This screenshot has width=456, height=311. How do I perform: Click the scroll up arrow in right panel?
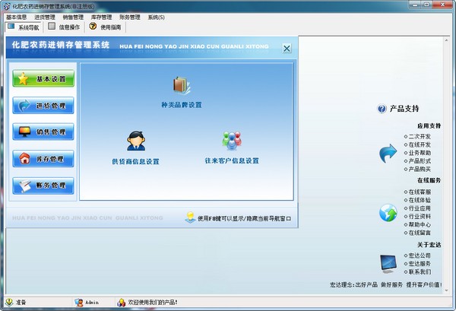point(446,40)
